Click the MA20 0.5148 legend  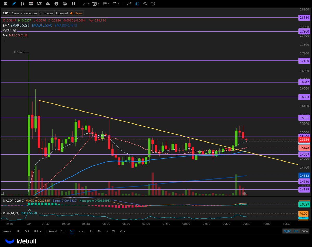click(x=18, y=35)
